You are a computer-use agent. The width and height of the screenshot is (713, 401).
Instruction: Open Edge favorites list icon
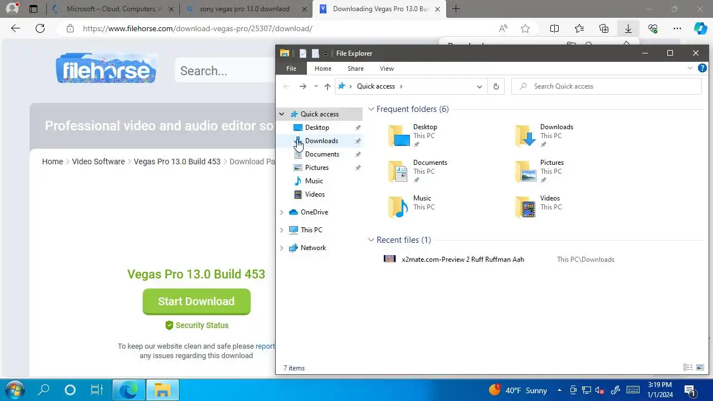tap(579, 28)
